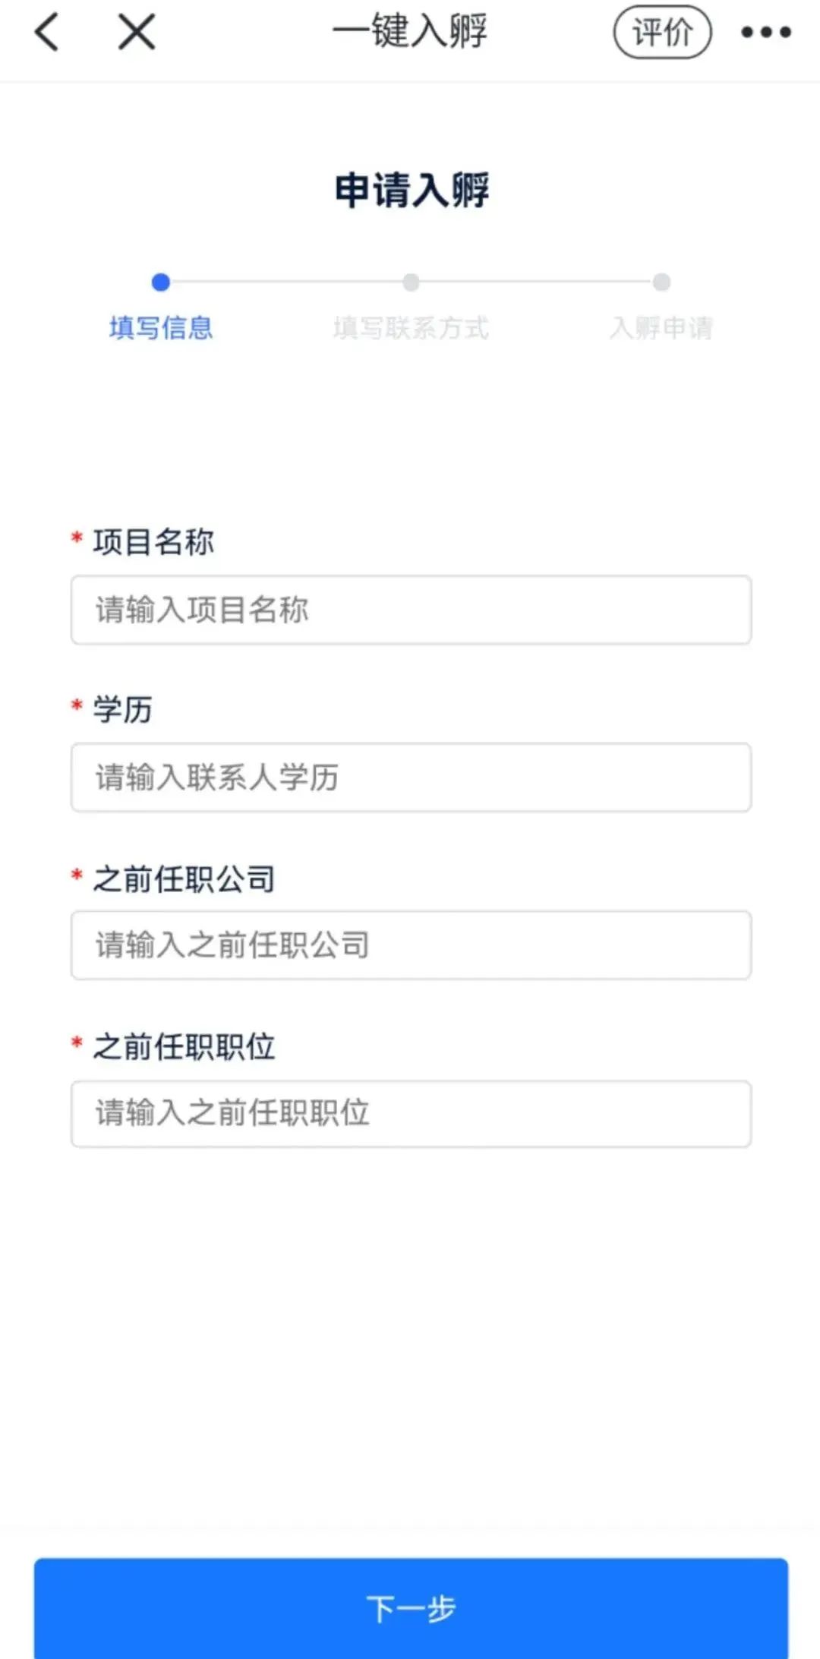This screenshot has width=820, height=1659.
Task: Focus the 之前任职公司 input field
Action: click(x=410, y=945)
